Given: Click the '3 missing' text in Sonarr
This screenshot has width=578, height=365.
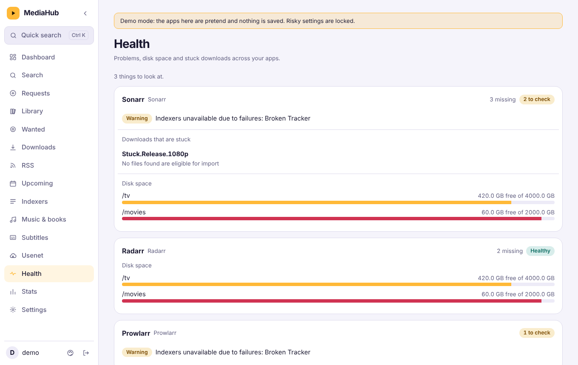Looking at the screenshot, I should (x=502, y=99).
